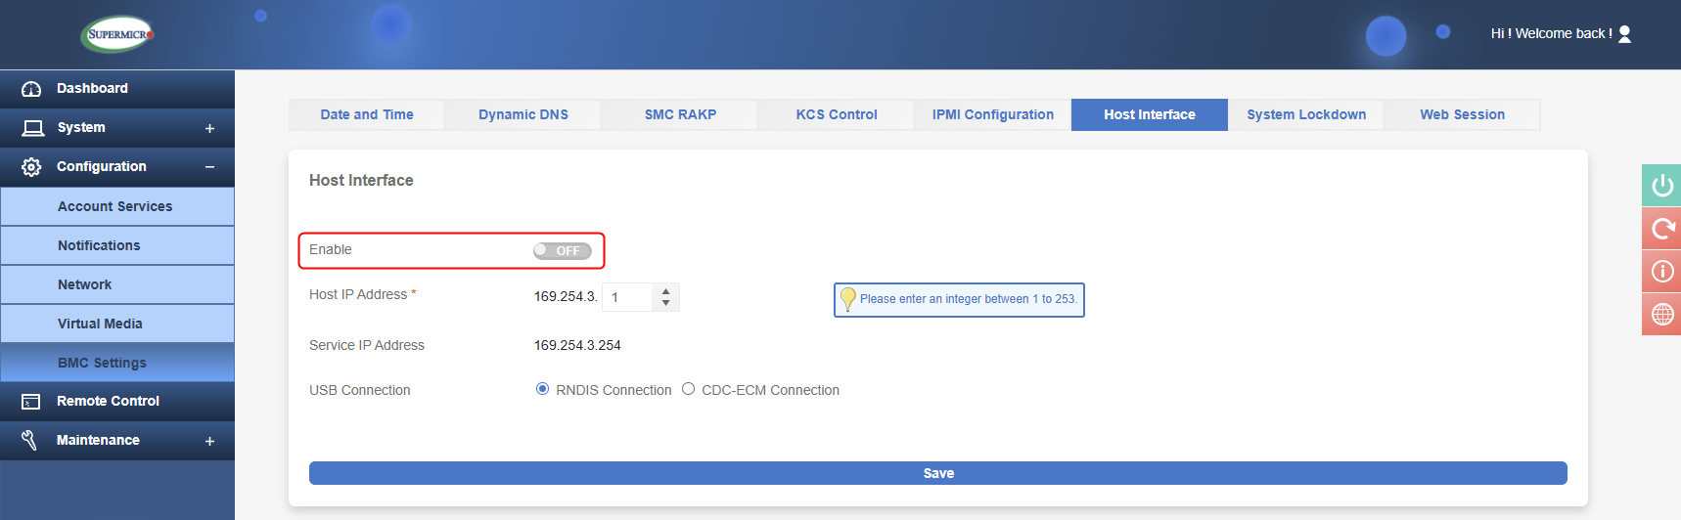Click the Remote Control console icon
1681x520 pixels.
[31, 402]
